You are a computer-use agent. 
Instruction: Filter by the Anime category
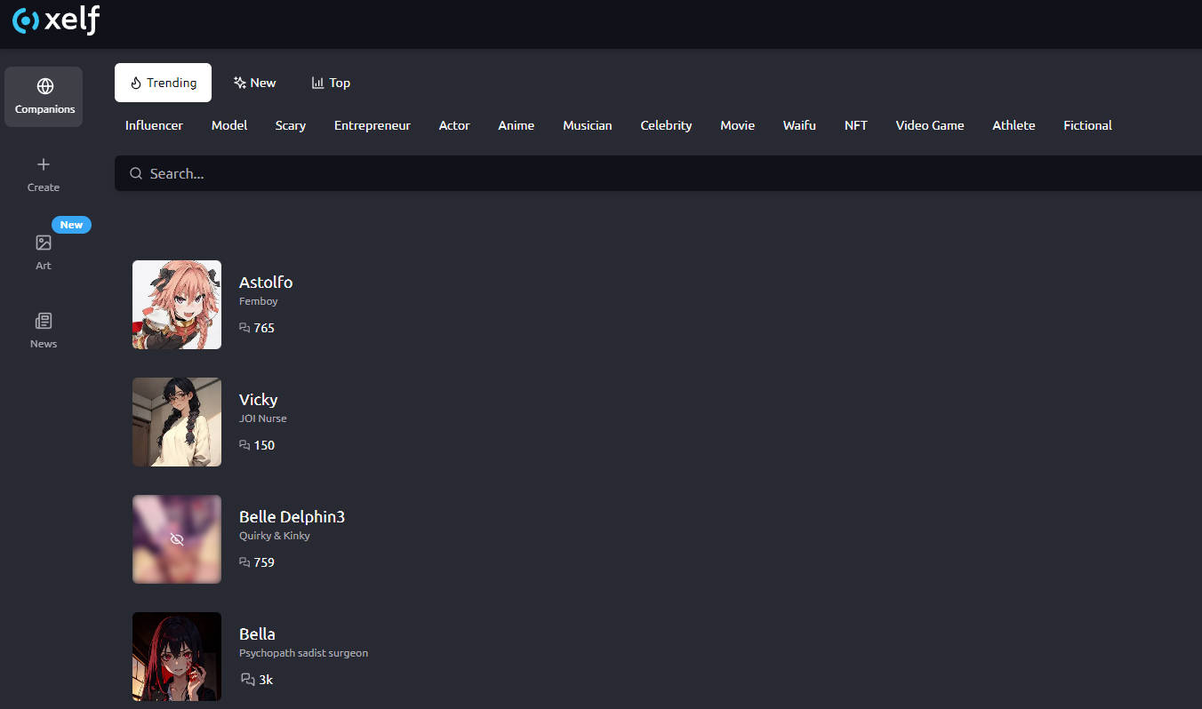[516, 125]
